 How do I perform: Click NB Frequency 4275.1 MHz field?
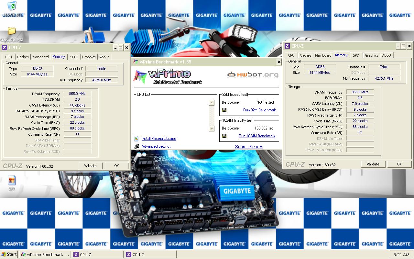point(384,78)
